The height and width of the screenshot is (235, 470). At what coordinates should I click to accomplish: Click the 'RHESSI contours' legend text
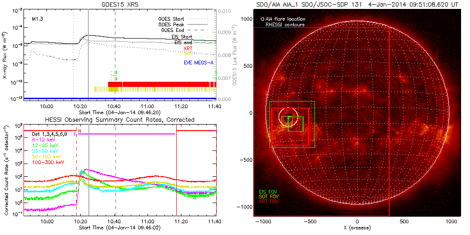pos(285,24)
